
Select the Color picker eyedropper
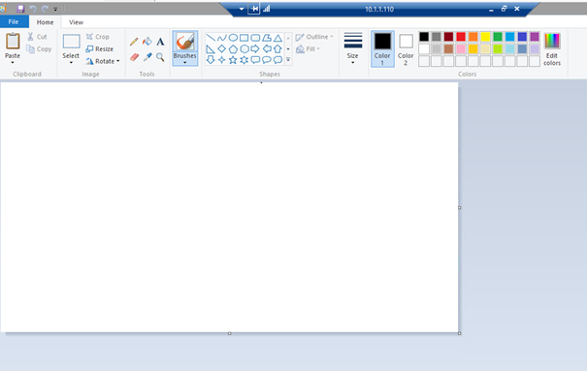(x=147, y=57)
